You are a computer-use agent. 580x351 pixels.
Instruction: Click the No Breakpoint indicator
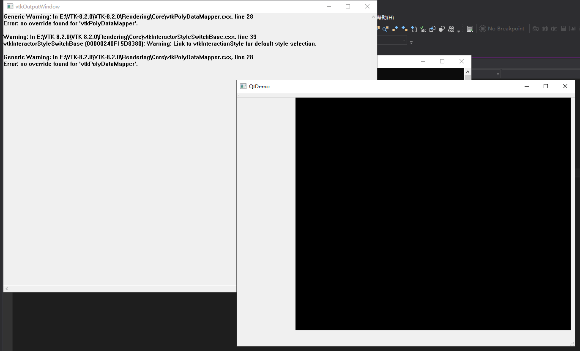coord(502,29)
